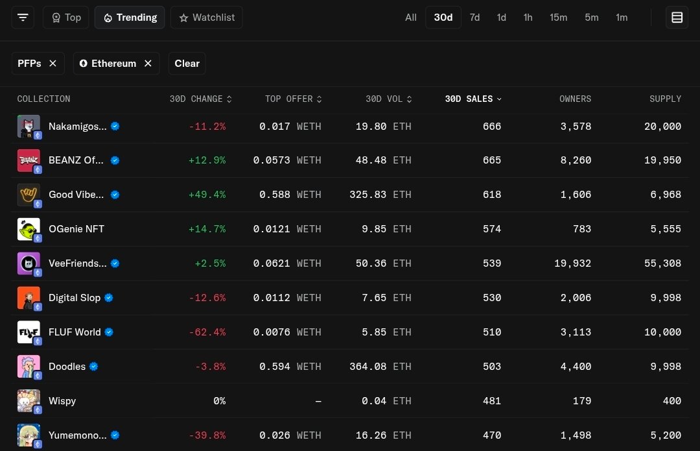Screen dimensions: 700x451
Task: Open the Nakamigos collection name link
Action: tap(78, 127)
